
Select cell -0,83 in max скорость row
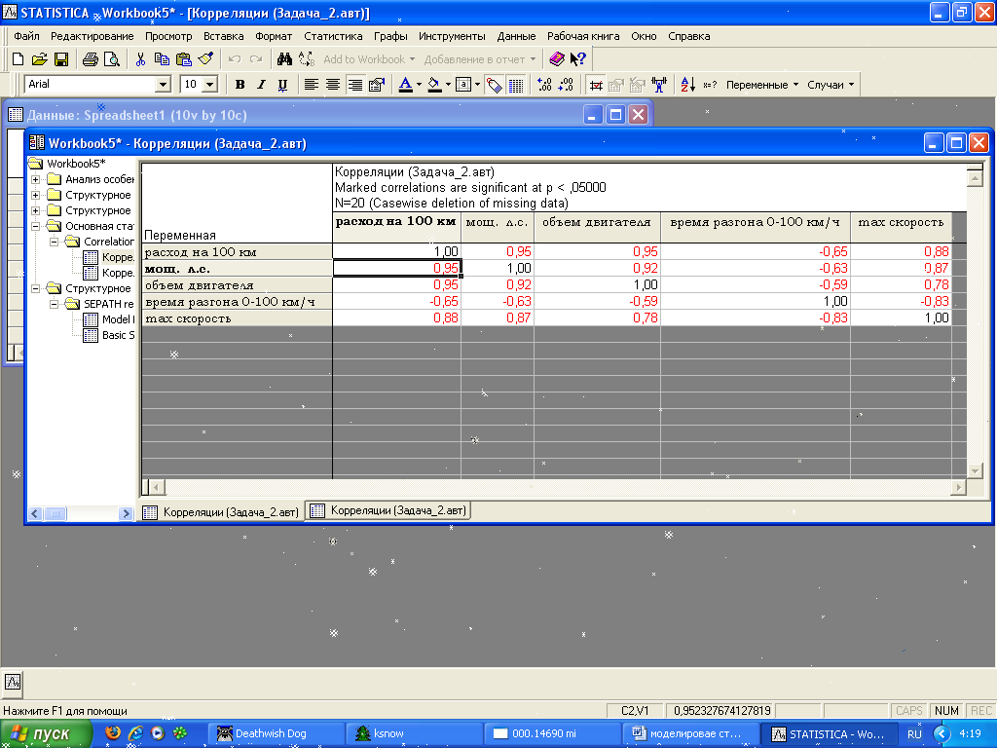tap(755, 318)
